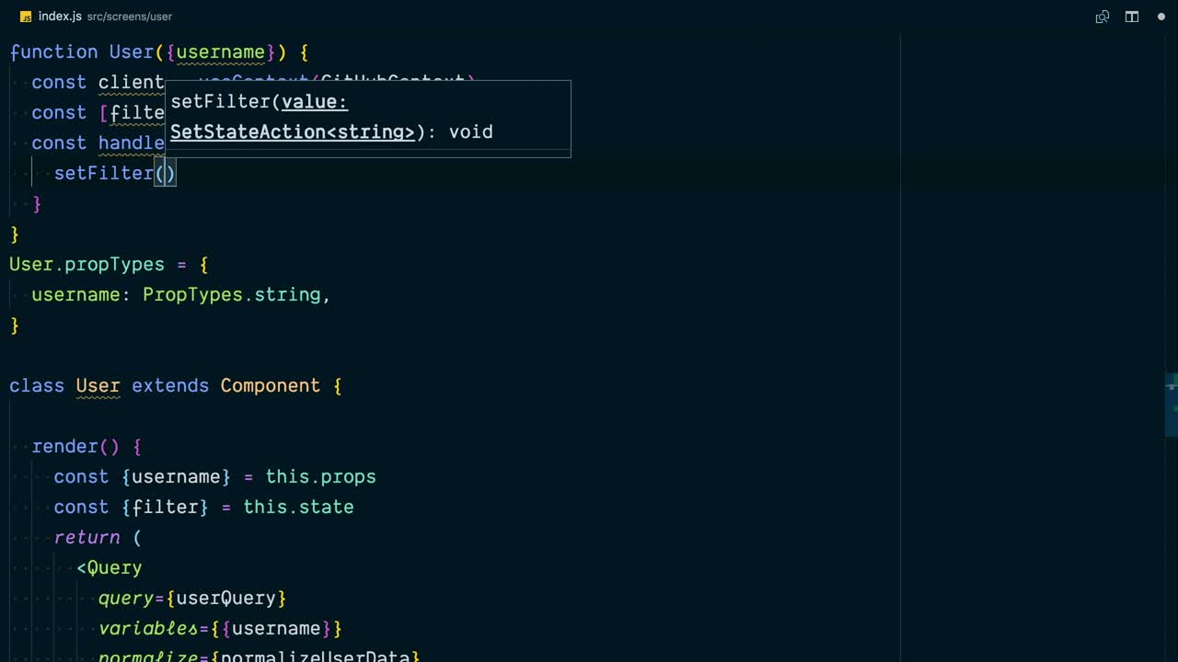Open the file preview search icon top right

point(1103,17)
